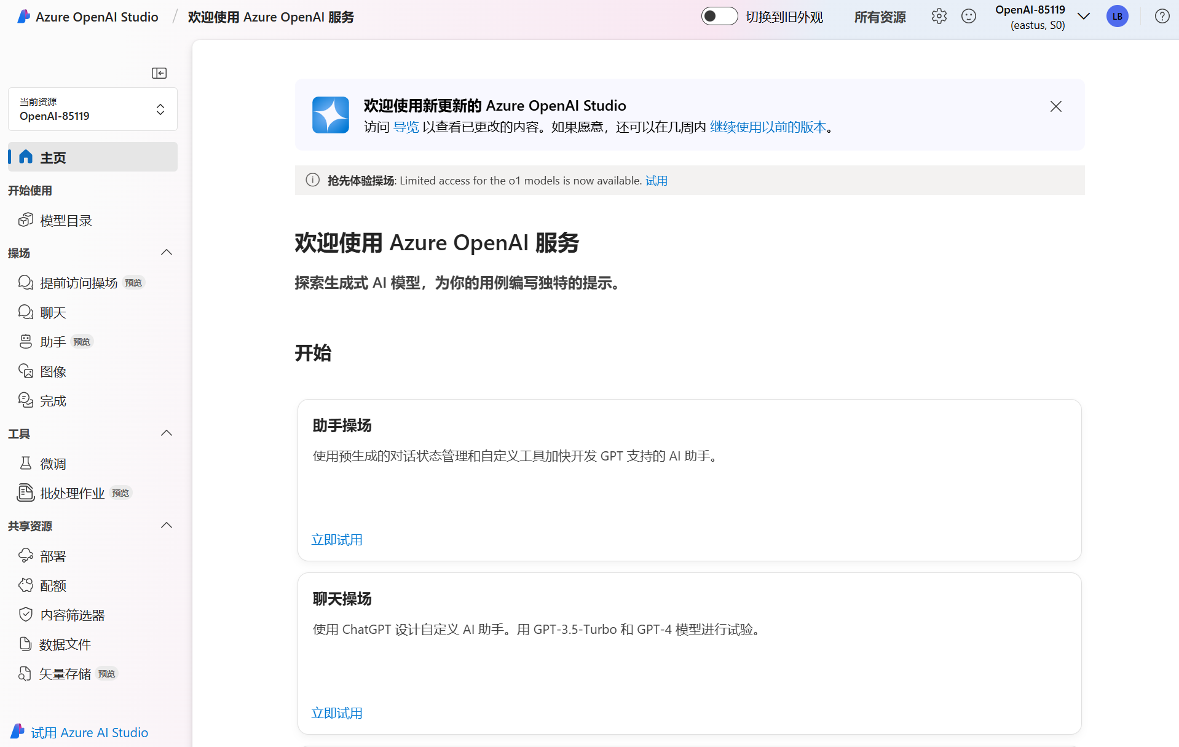Click the 助手操场 card title
Image resolution: width=1179 pixels, height=747 pixels.
click(x=342, y=425)
